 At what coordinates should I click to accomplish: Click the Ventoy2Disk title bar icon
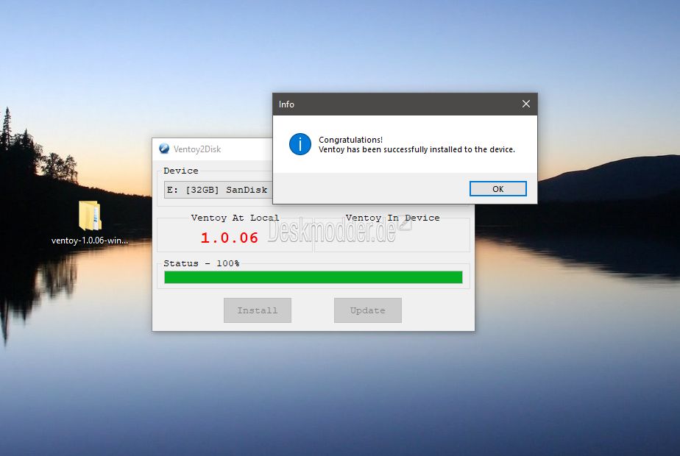(x=164, y=149)
